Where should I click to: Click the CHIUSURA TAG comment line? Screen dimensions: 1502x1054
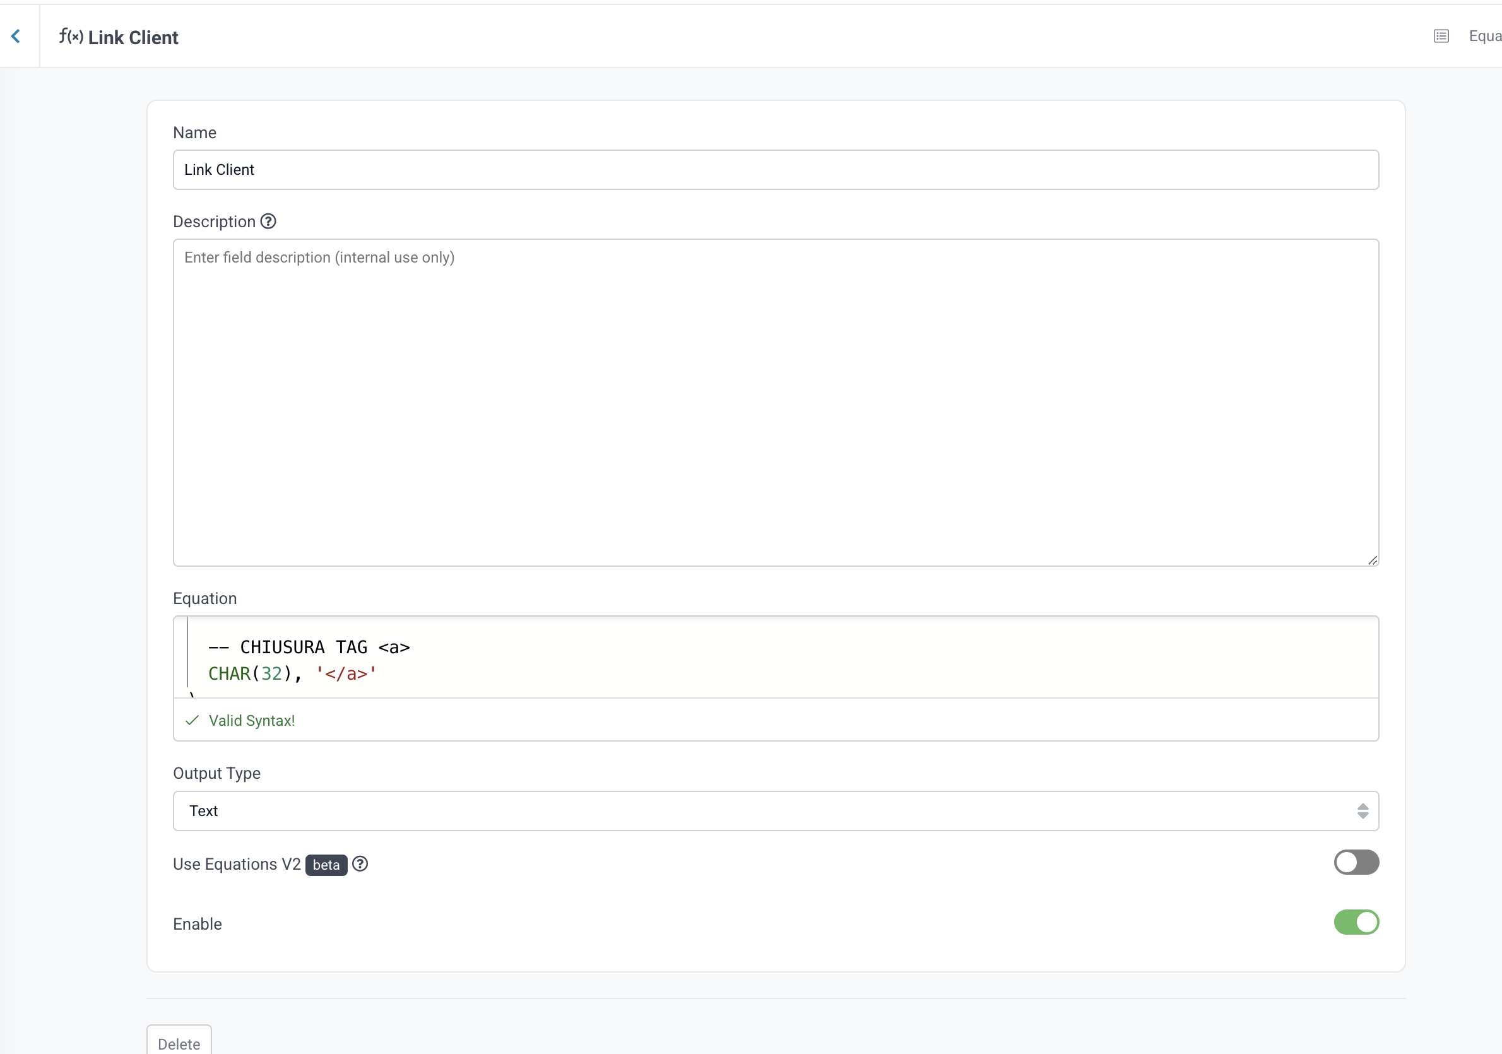click(309, 647)
